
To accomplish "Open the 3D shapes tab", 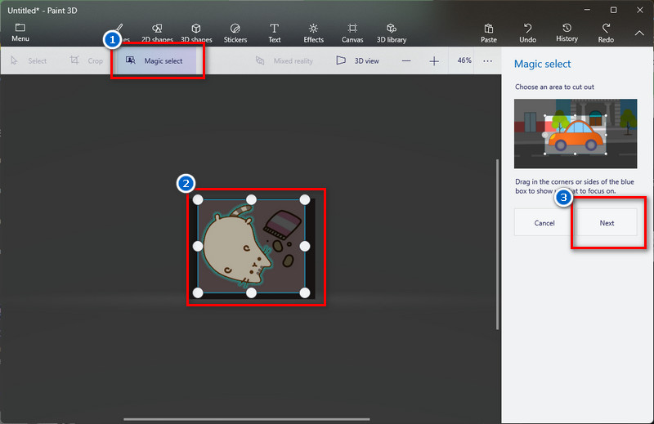I will click(x=196, y=33).
